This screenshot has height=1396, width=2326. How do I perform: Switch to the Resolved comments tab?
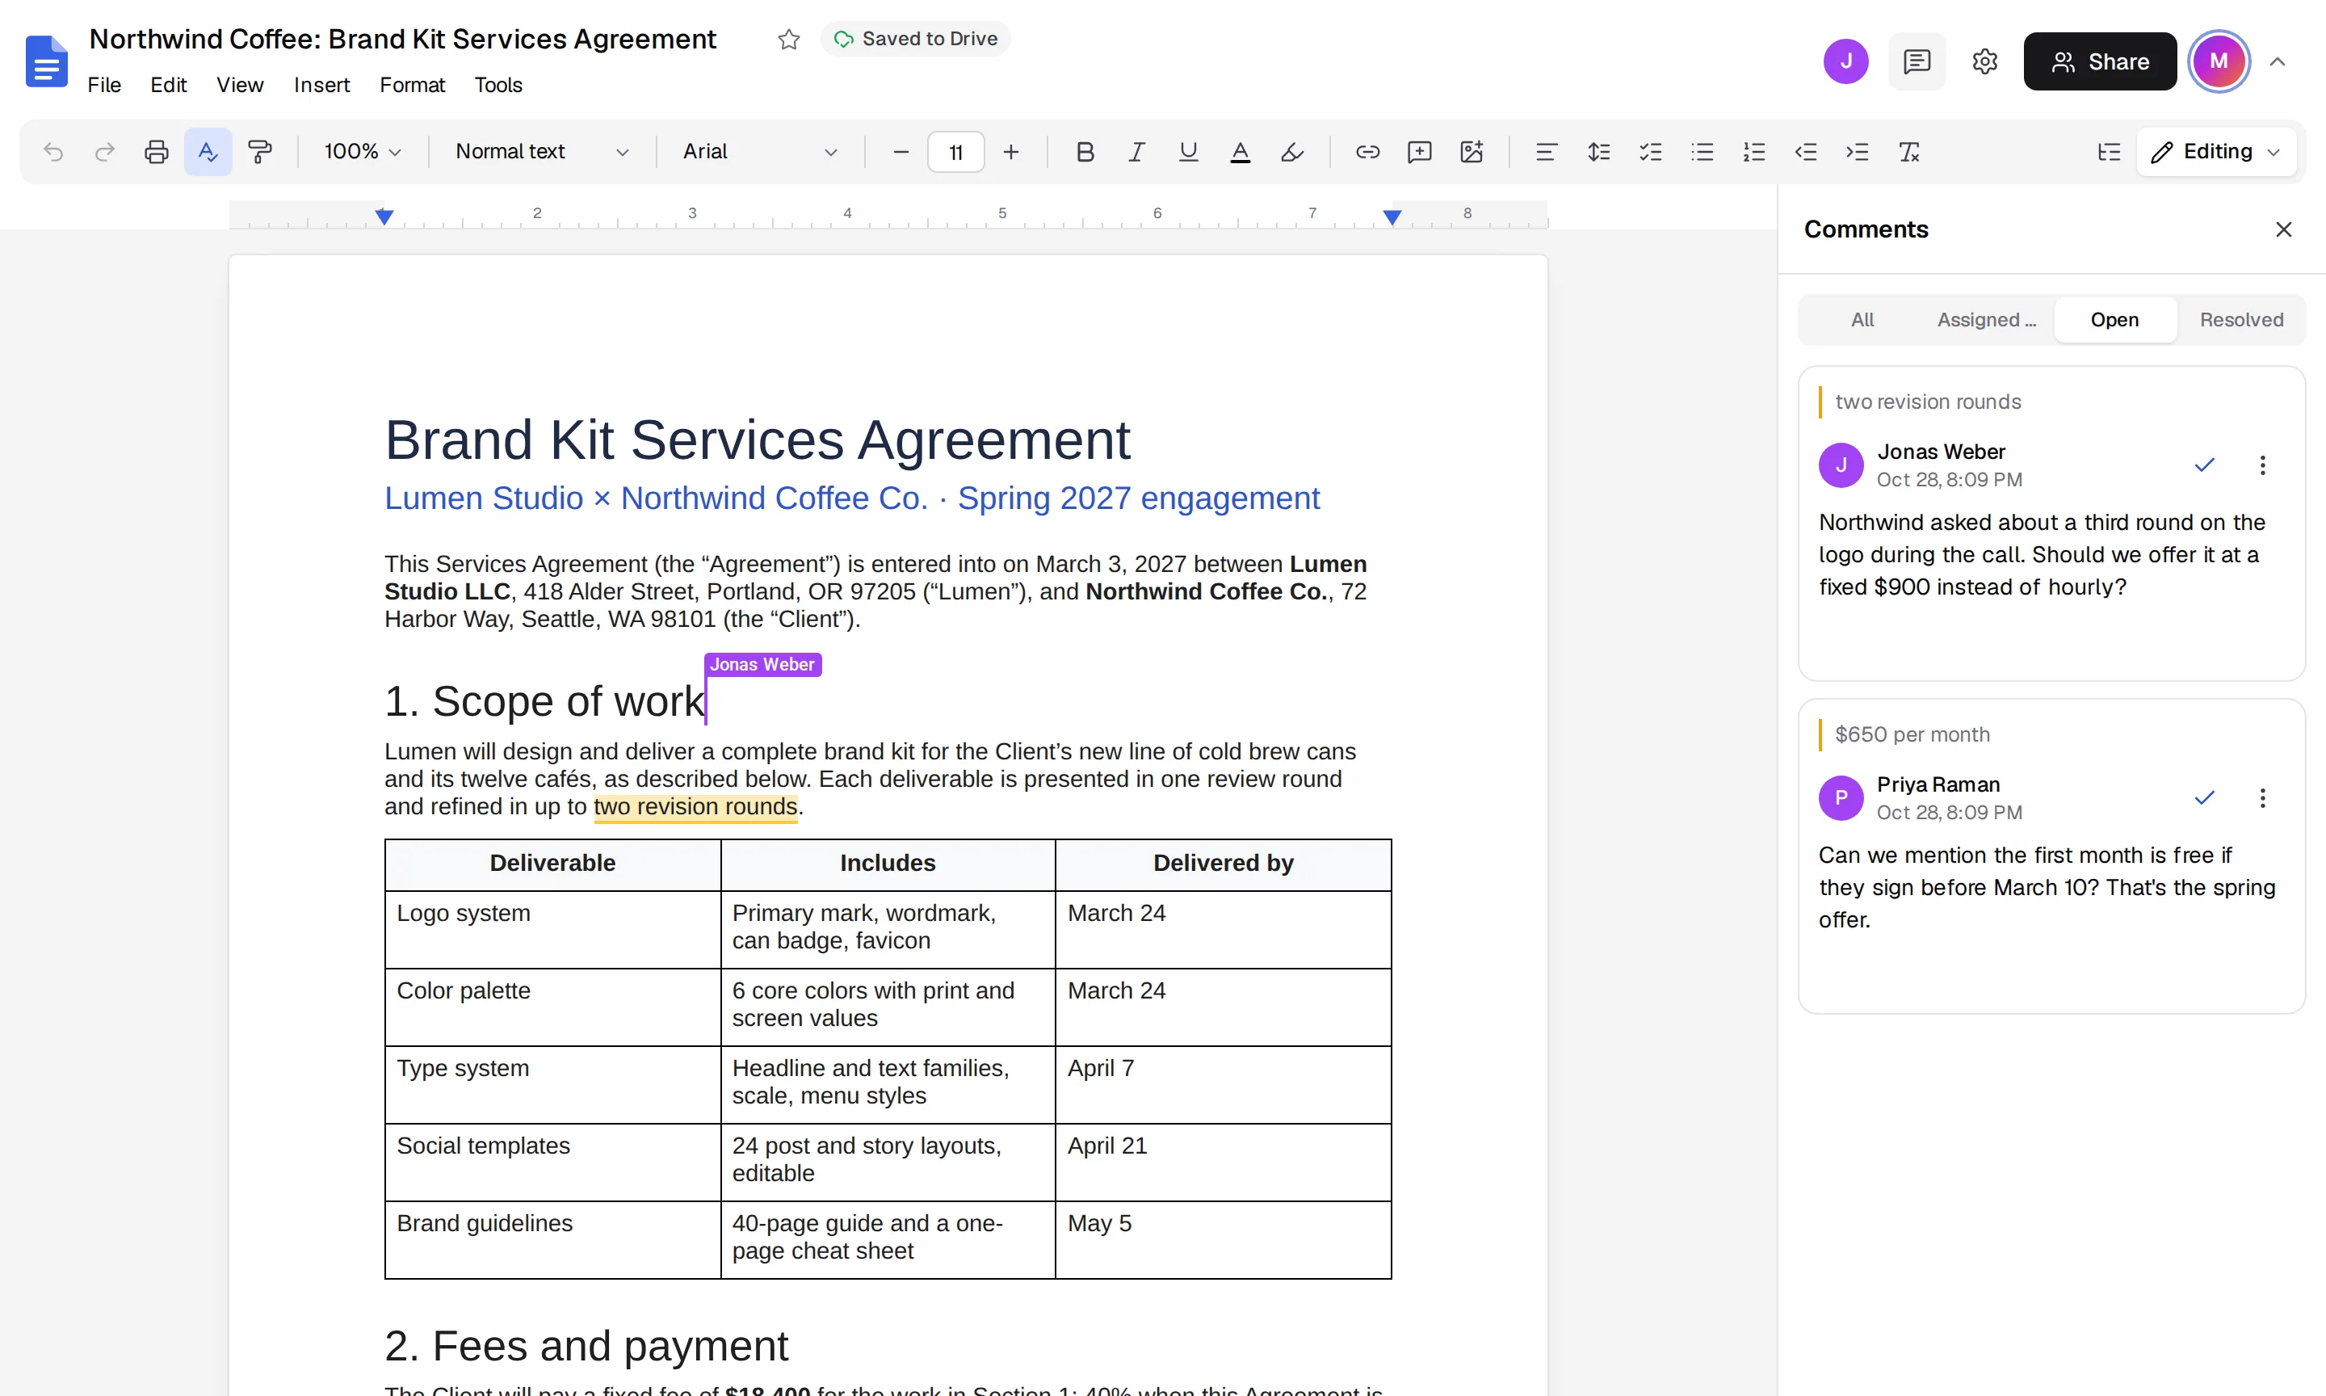[2241, 320]
